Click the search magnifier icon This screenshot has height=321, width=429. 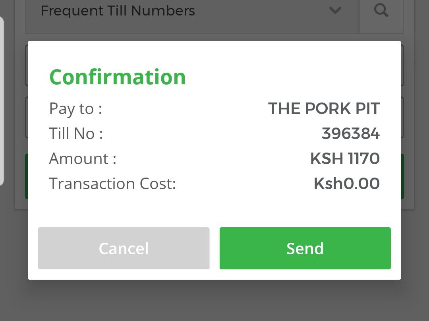coord(381,11)
